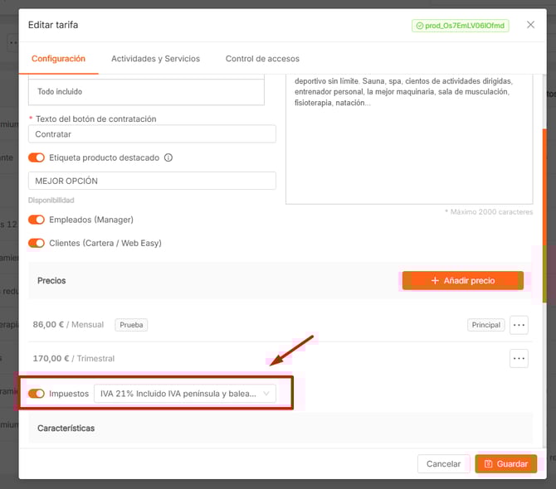Save changes with the Guardar button
Image resolution: width=556 pixels, height=489 pixels.
(506, 464)
